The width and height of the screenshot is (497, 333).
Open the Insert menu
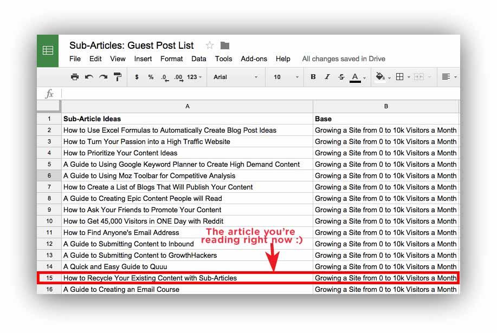coord(143,59)
